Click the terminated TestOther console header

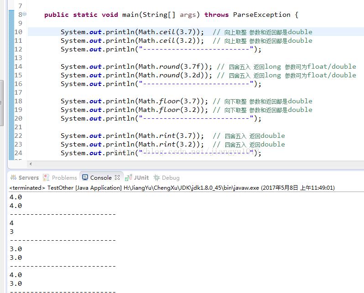pyautogui.click(x=172, y=187)
